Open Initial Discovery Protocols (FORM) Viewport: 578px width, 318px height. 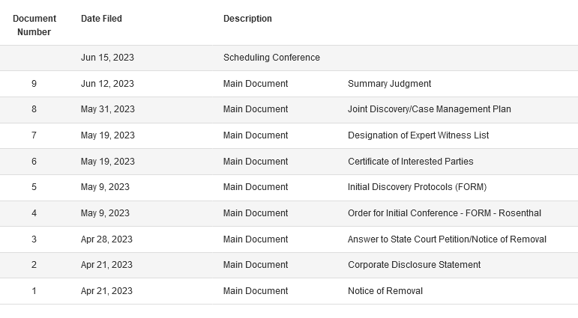[x=418, y=187]
